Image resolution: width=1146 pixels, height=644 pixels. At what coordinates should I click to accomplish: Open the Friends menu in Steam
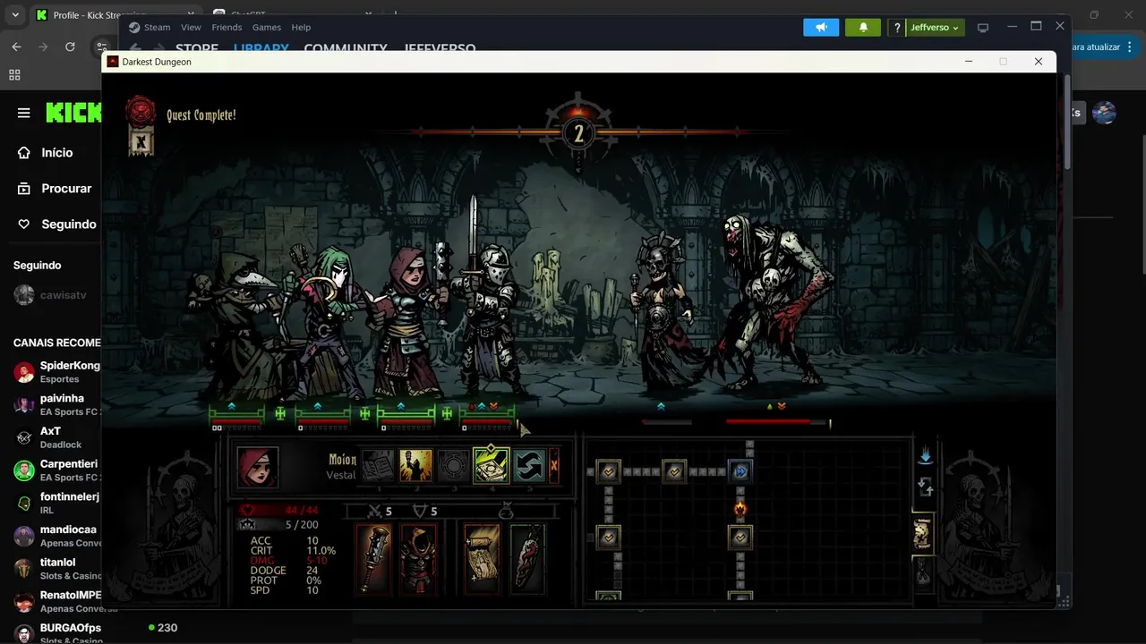pos(227,28)
